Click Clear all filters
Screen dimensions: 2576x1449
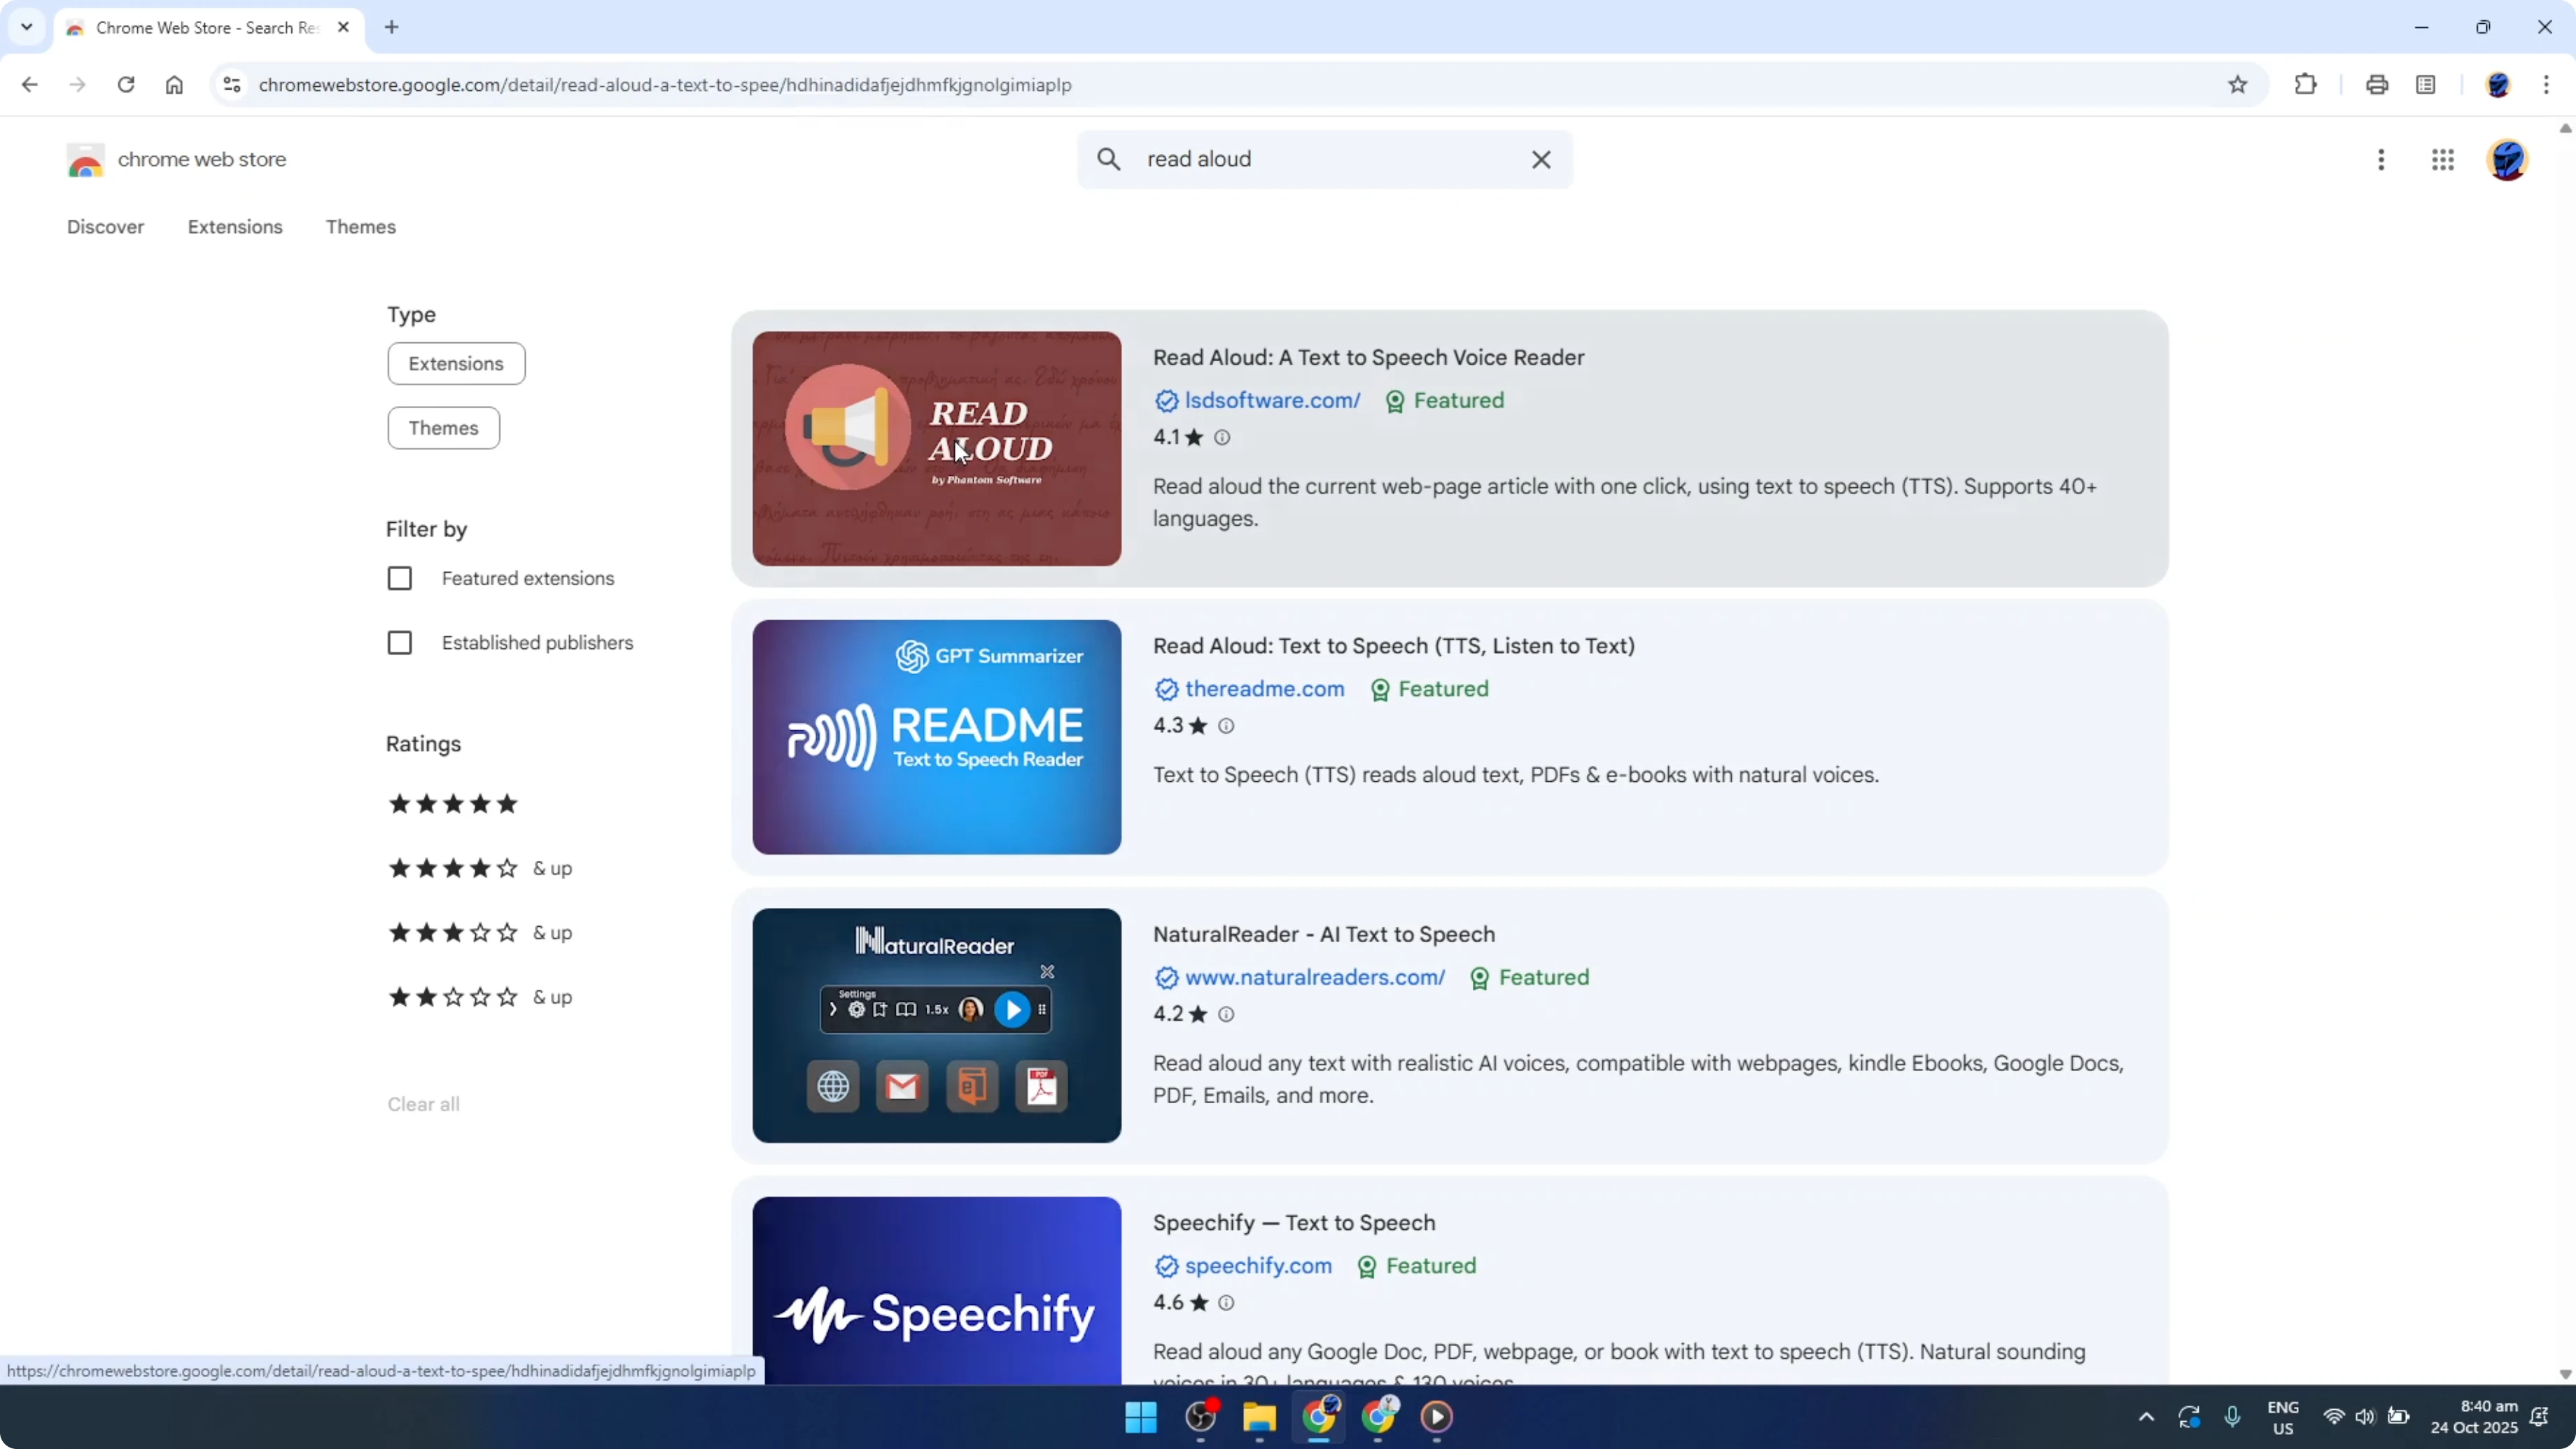[424, 1104]
